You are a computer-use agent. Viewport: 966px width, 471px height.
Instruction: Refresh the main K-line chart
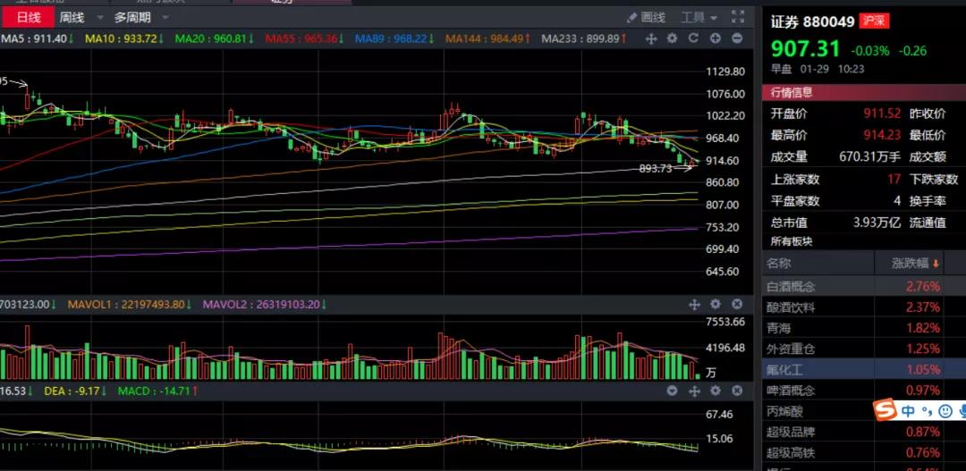click(x=693, y=38)
